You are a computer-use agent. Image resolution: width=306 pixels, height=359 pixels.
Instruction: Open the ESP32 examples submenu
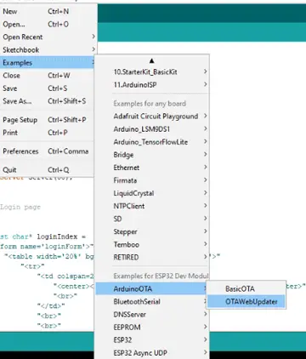tap(152, 339)
